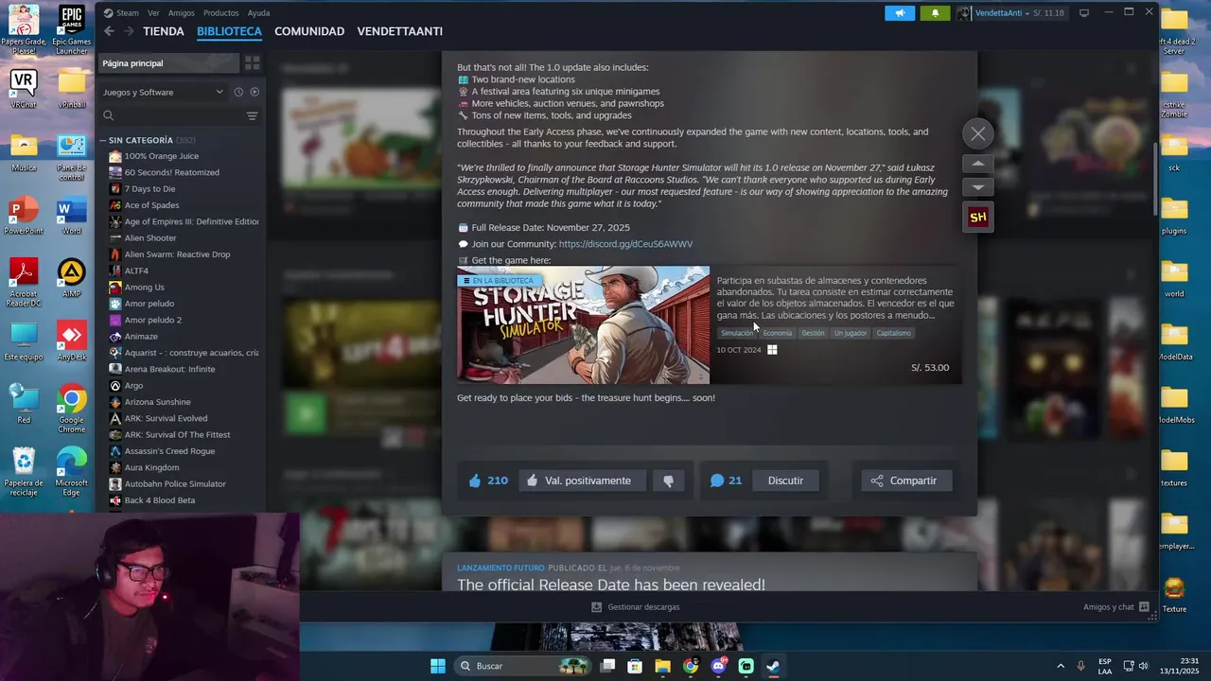
Task: Click the thumbs-down rating icon
Action: (668, 480)
